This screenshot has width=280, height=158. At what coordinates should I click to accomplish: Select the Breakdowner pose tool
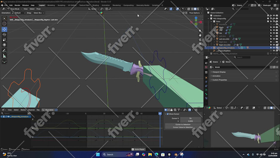point(4,62)
